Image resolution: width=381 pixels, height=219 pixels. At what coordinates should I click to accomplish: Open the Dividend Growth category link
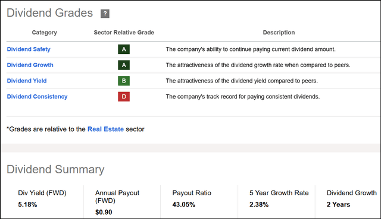pos(30,65)
